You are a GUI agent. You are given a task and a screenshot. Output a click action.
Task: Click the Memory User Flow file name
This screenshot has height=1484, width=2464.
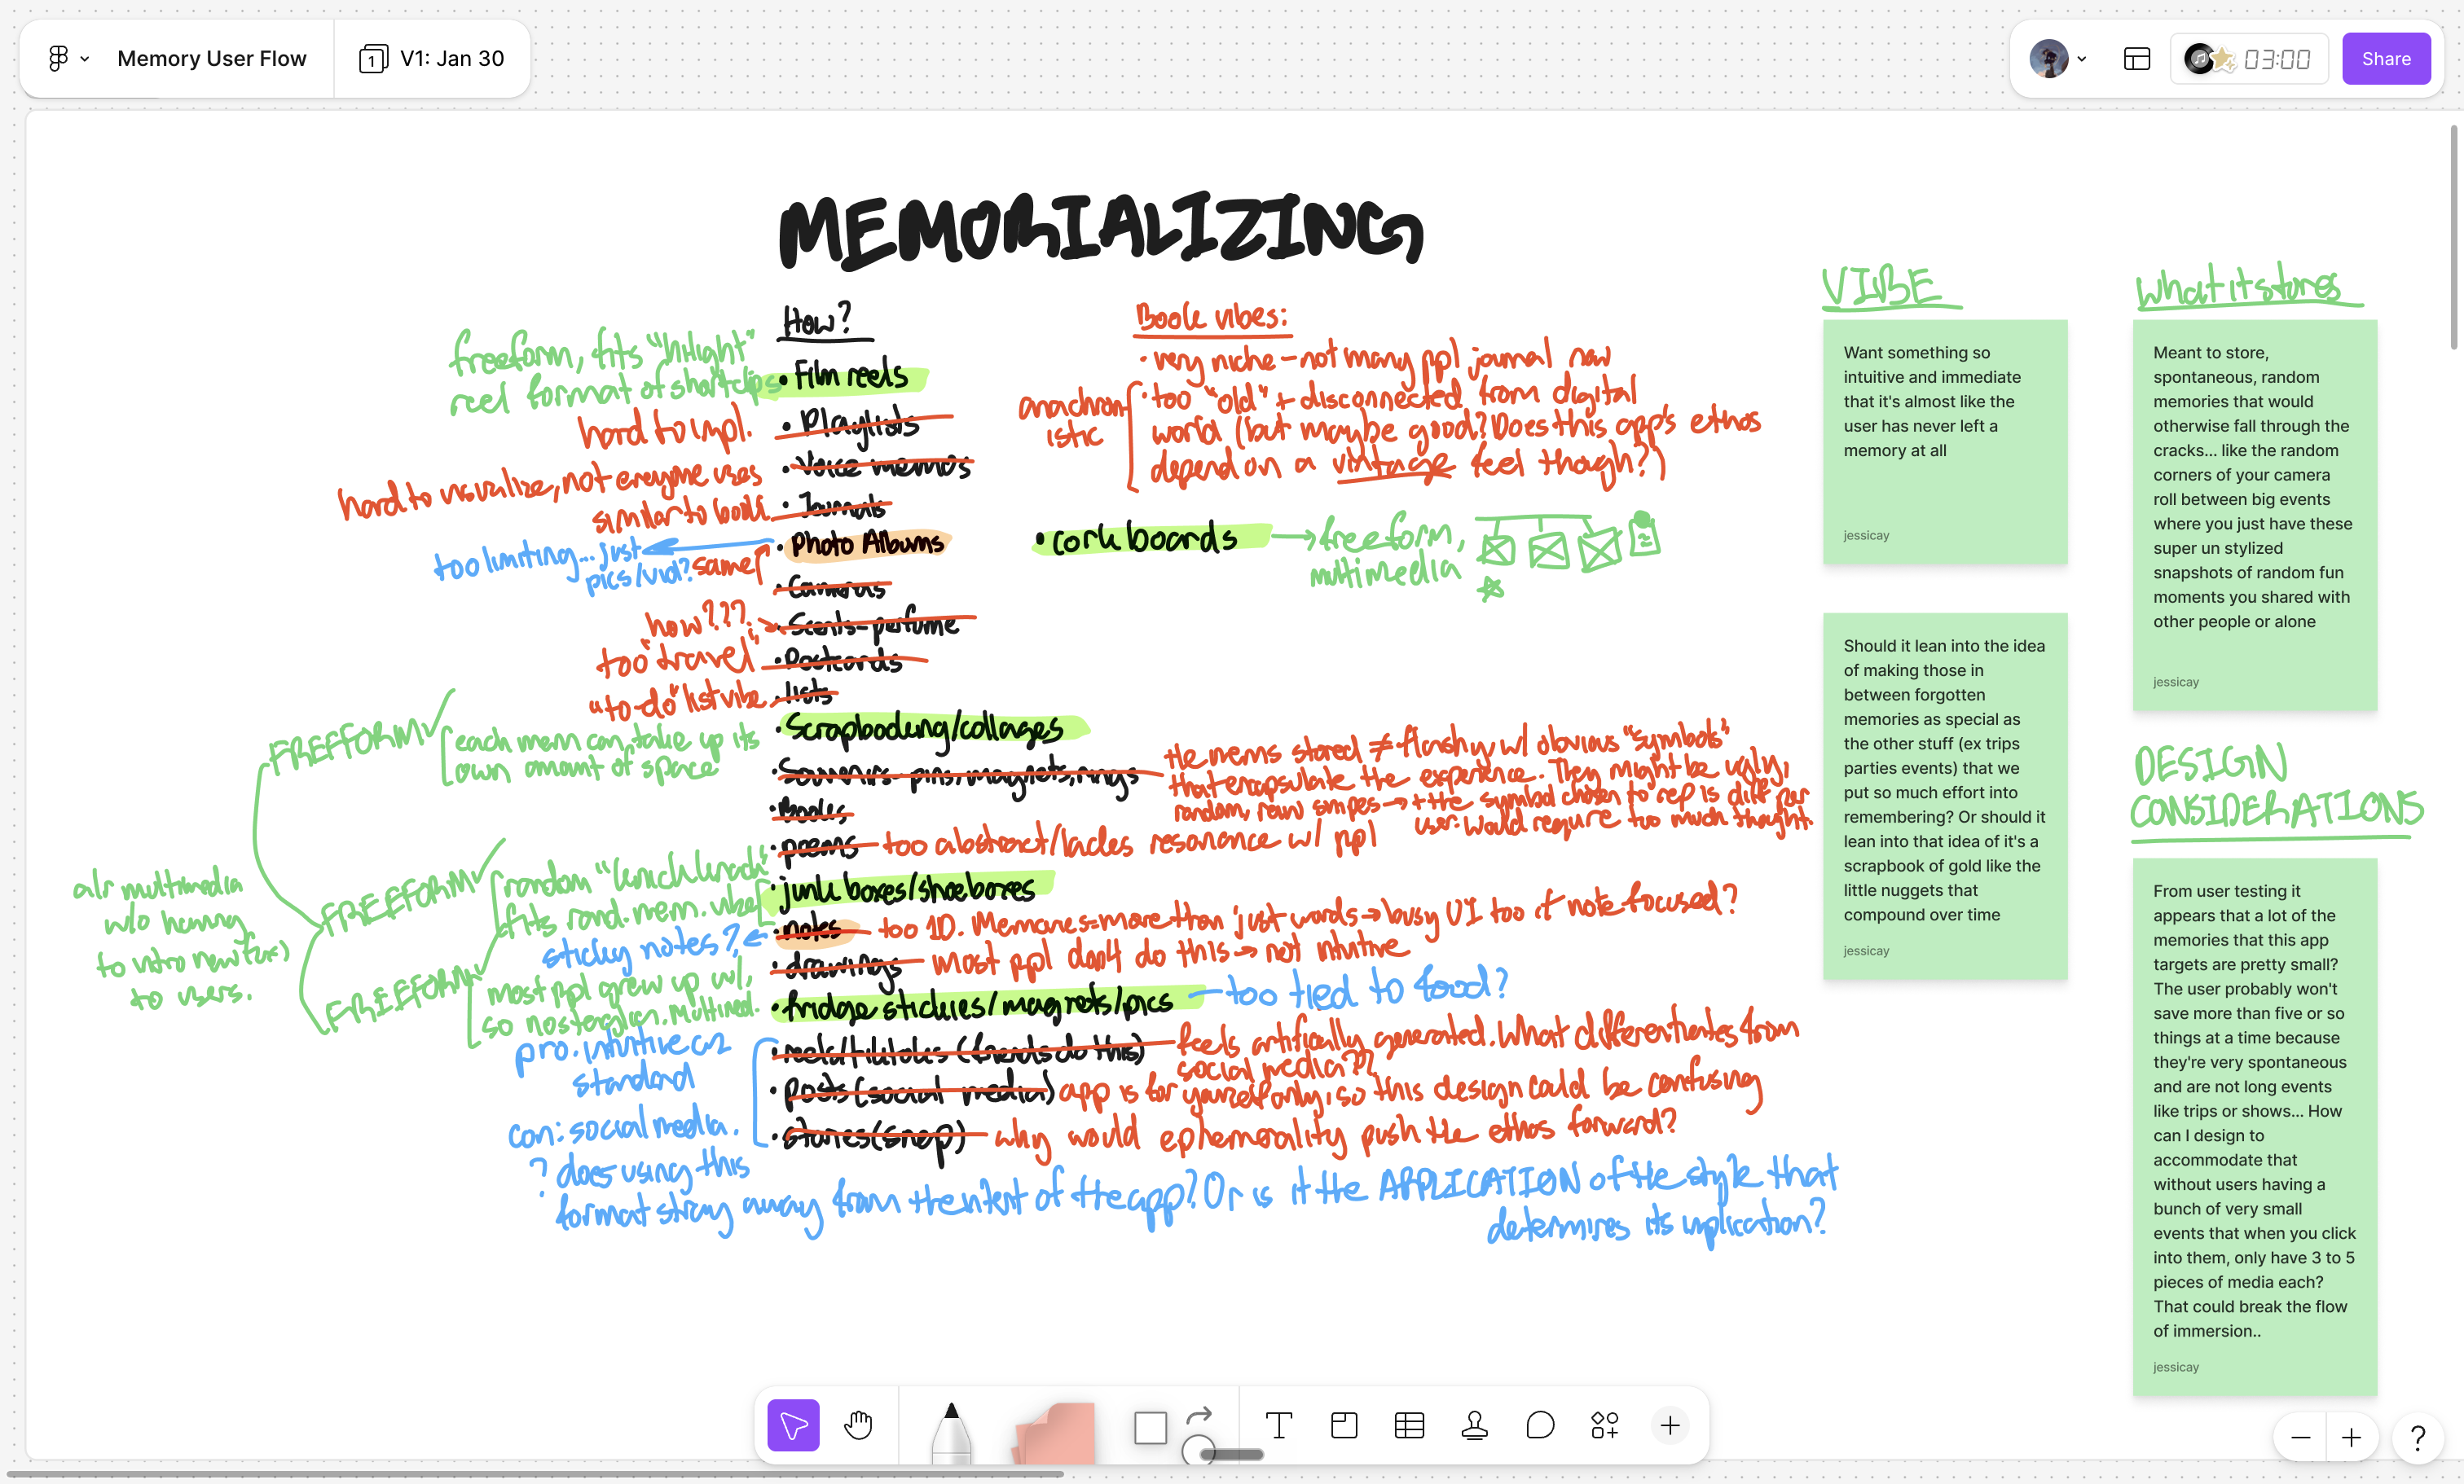211,59
